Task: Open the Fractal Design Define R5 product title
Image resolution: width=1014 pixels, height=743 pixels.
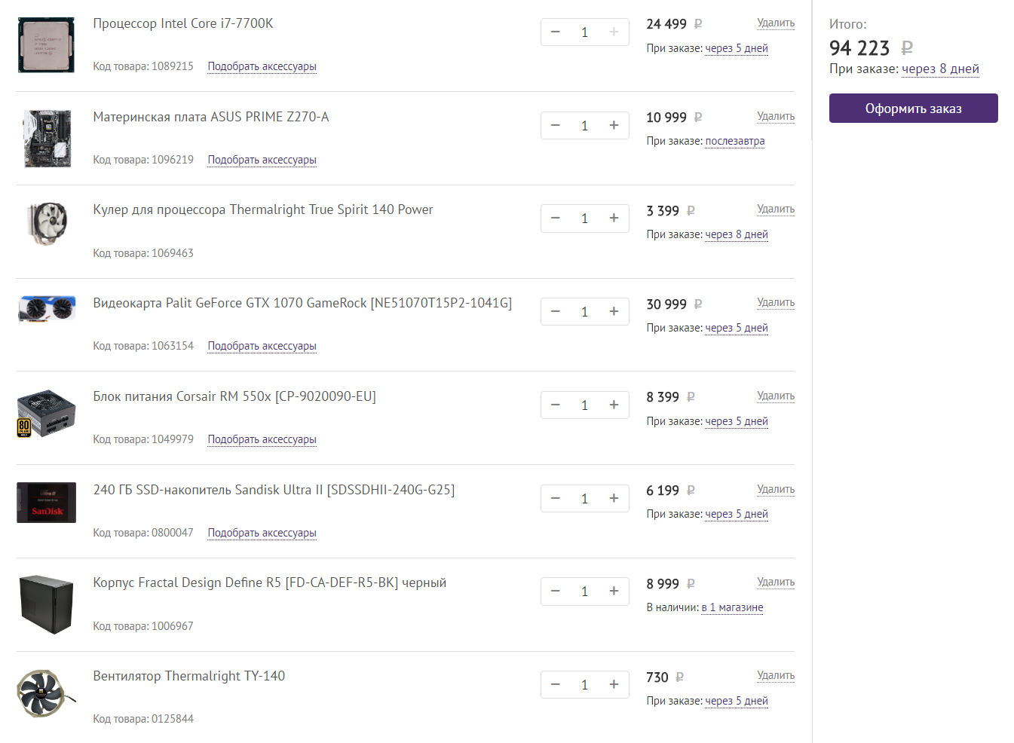Action: tap(269, 582)
